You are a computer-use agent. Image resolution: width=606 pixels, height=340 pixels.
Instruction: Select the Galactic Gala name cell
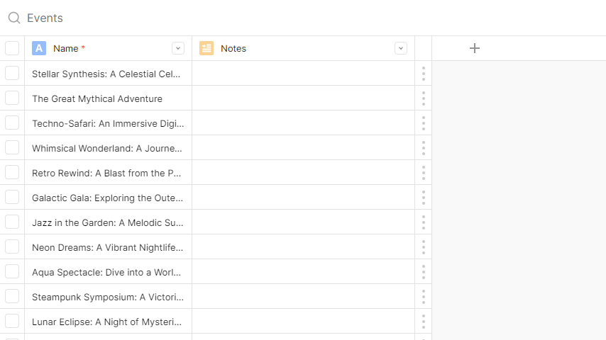tap(108, 197)
